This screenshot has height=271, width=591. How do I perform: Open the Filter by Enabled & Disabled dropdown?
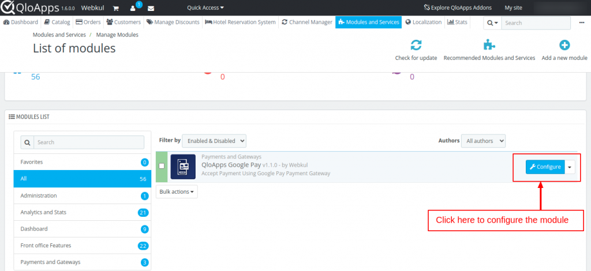click(214, 141)
